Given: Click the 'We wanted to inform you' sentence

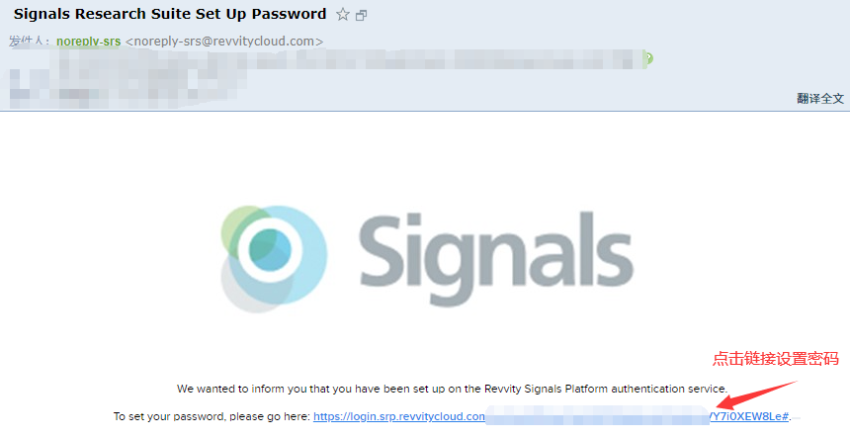Looking at the screenshot, I should pyautogui.click(x=452, y=388).
